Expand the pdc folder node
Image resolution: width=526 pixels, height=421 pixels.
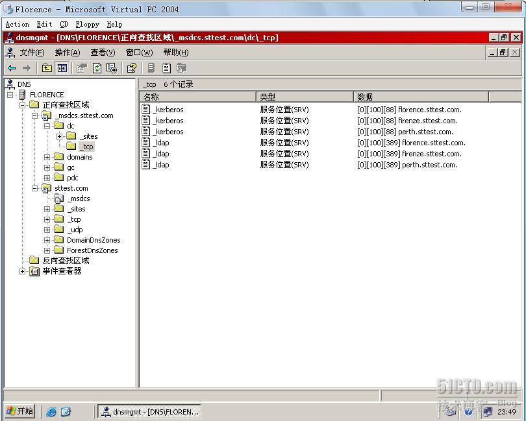tap(47, 178)
